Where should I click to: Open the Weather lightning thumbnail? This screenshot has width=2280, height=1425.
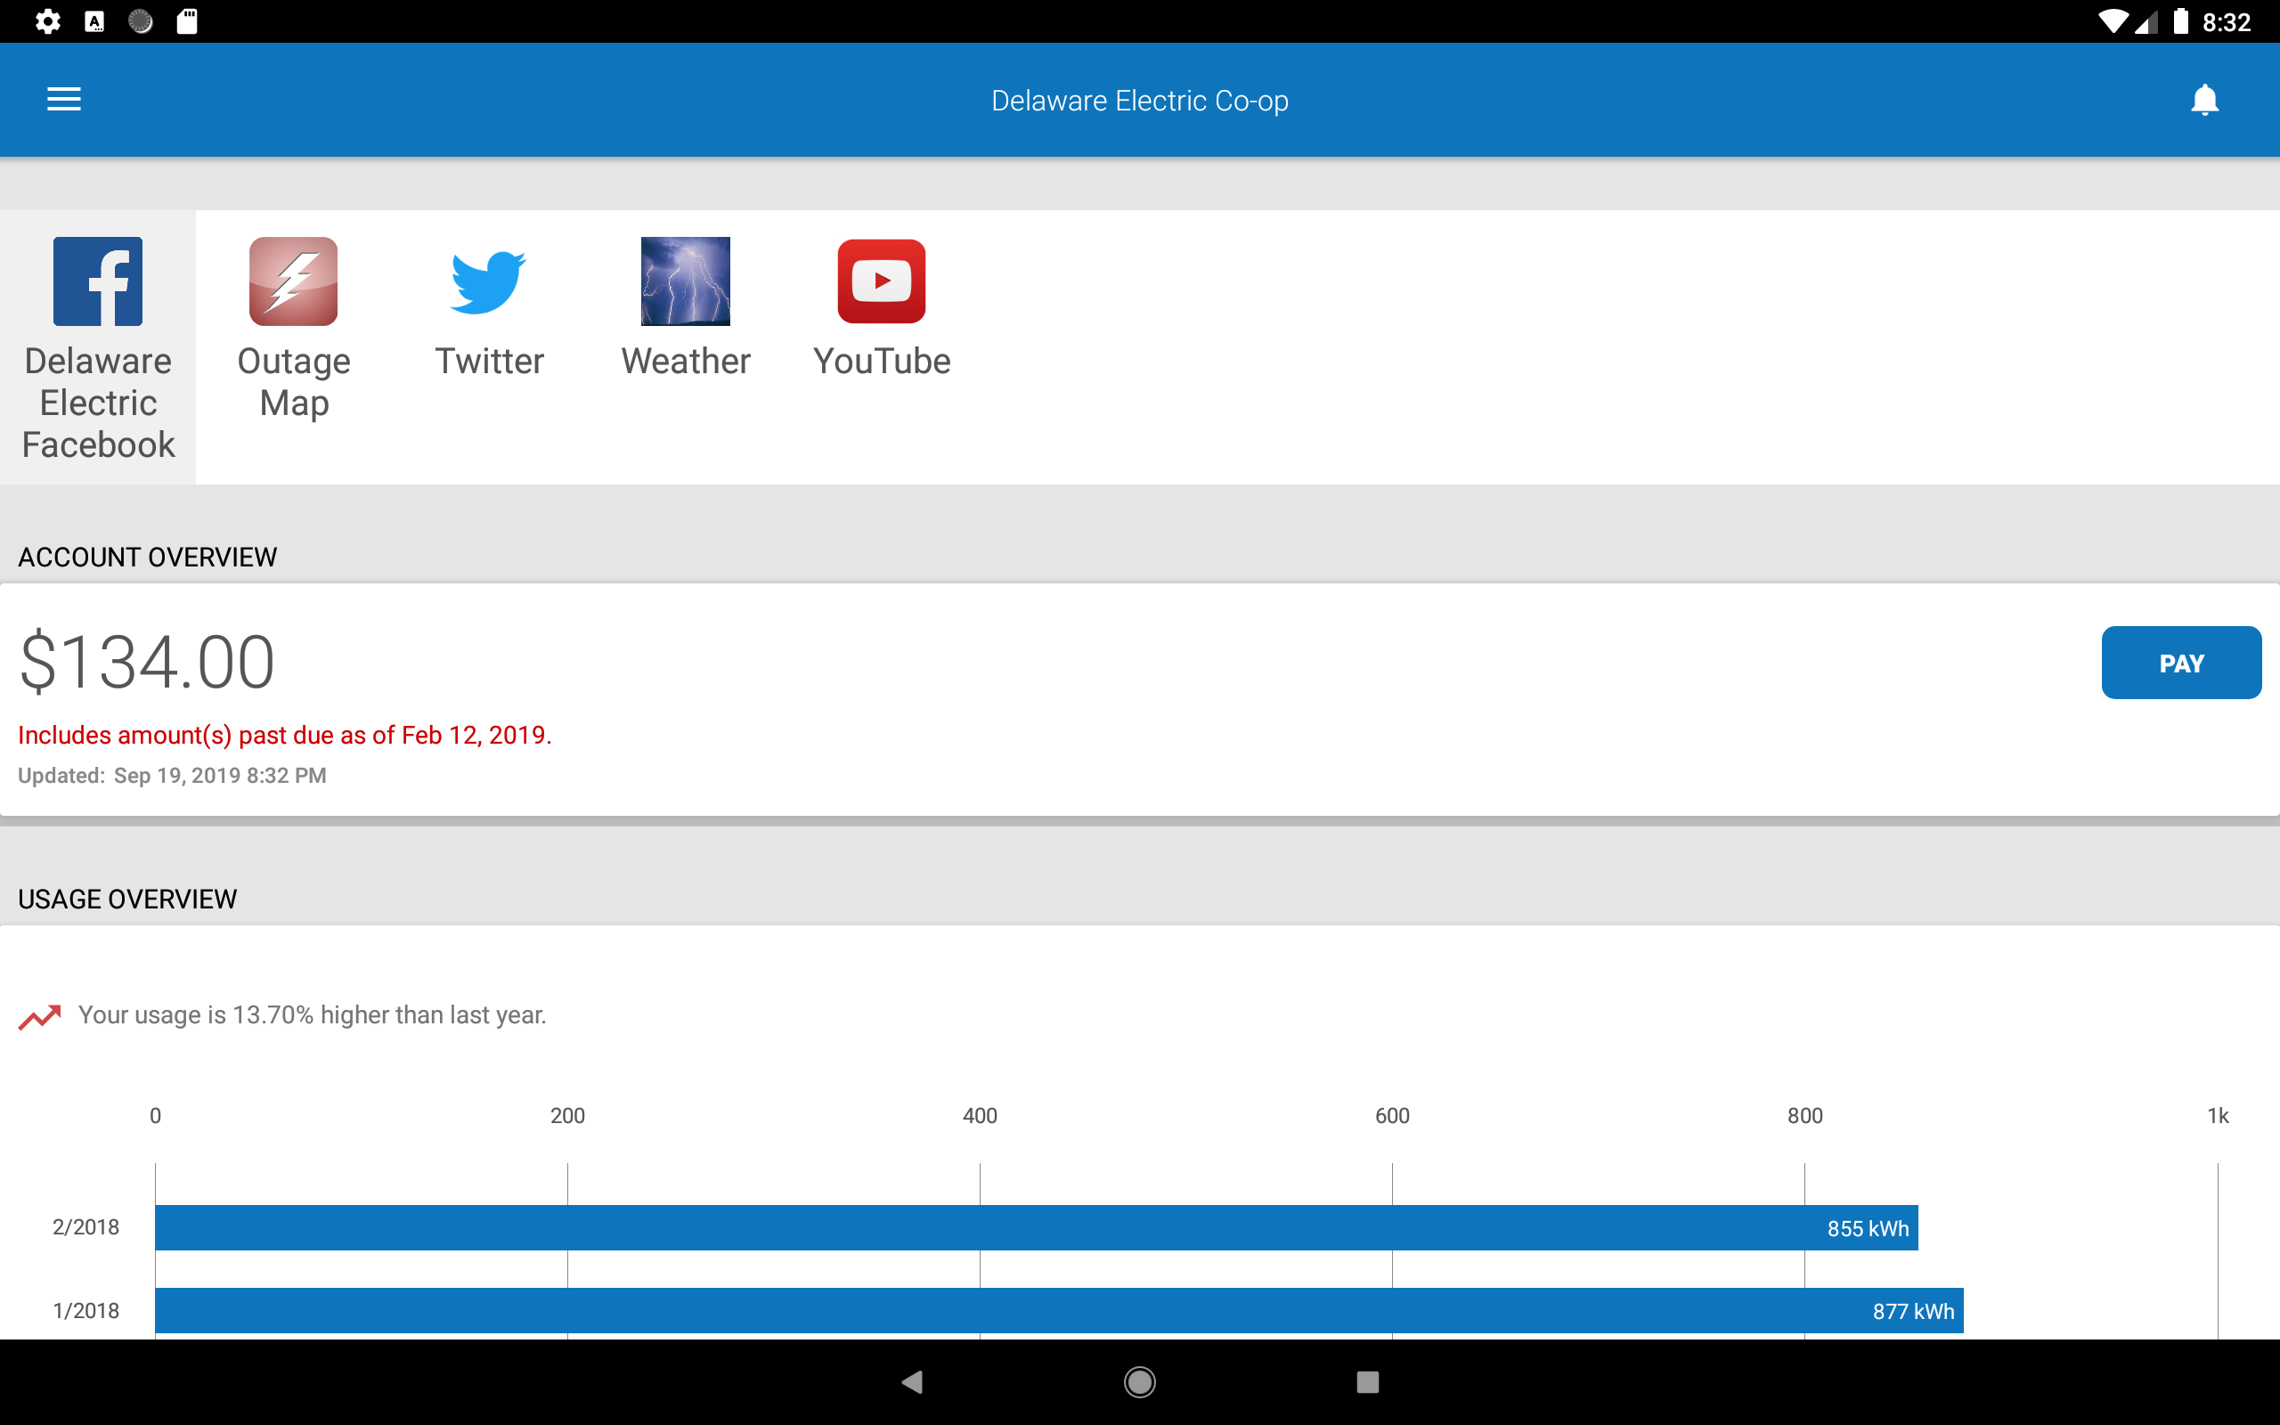pyautogui.click(x=685, y=281)
